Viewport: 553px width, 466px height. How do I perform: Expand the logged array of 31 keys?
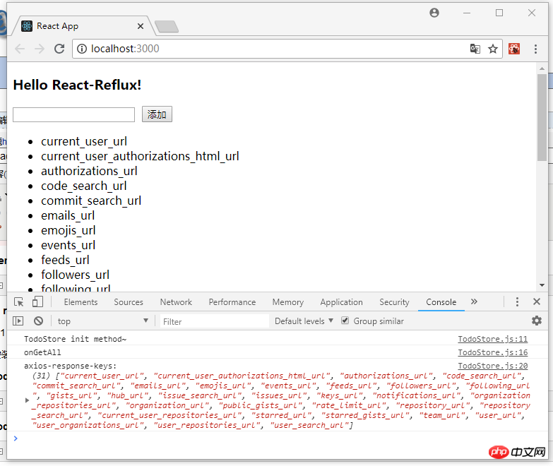(27, 400)
